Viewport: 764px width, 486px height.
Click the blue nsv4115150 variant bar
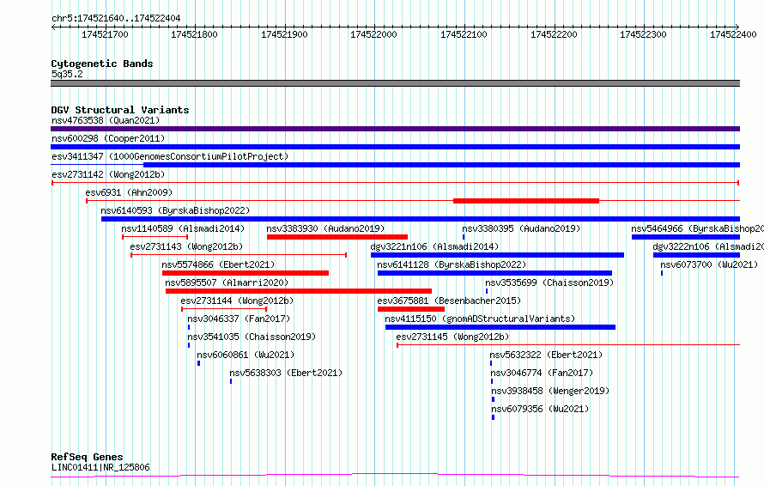pos(500,327)
